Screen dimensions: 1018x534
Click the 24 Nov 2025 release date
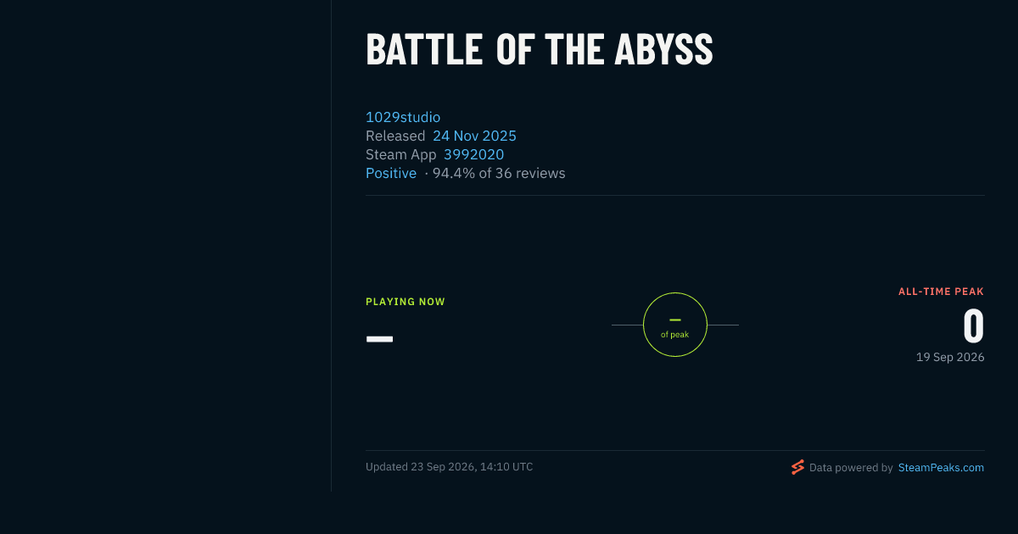click(x=474, y=136)
